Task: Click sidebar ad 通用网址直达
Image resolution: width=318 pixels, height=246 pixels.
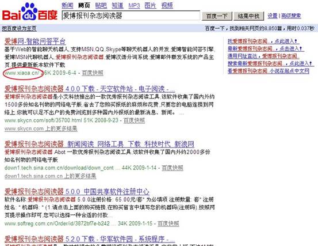Action: coord(263,56)
